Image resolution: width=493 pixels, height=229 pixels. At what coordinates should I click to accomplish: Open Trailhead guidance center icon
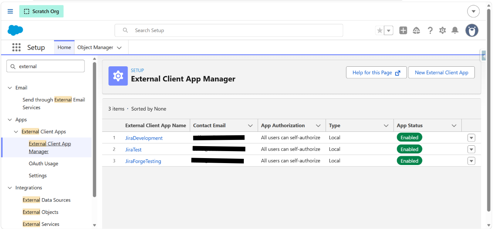(416, 30)
